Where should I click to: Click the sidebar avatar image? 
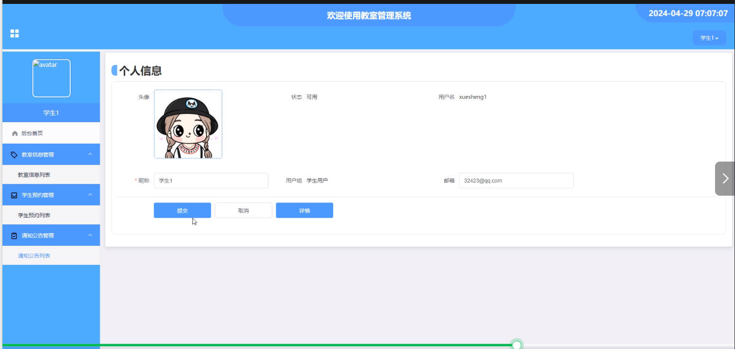click(x=52, y=78)
